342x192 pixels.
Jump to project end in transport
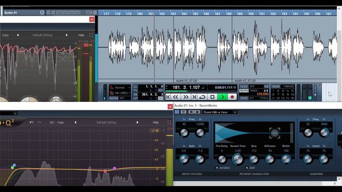coord(194,97)
